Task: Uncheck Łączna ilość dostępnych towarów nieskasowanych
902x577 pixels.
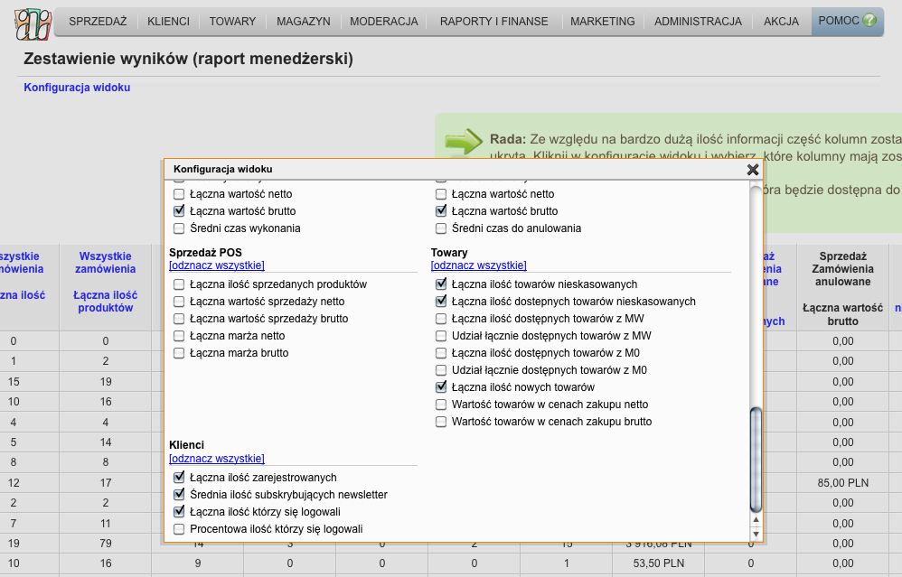Action: pos(441,302)
